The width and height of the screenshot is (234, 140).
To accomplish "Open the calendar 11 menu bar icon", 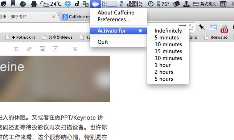I will pyautogui.click(x=223, y=4).
